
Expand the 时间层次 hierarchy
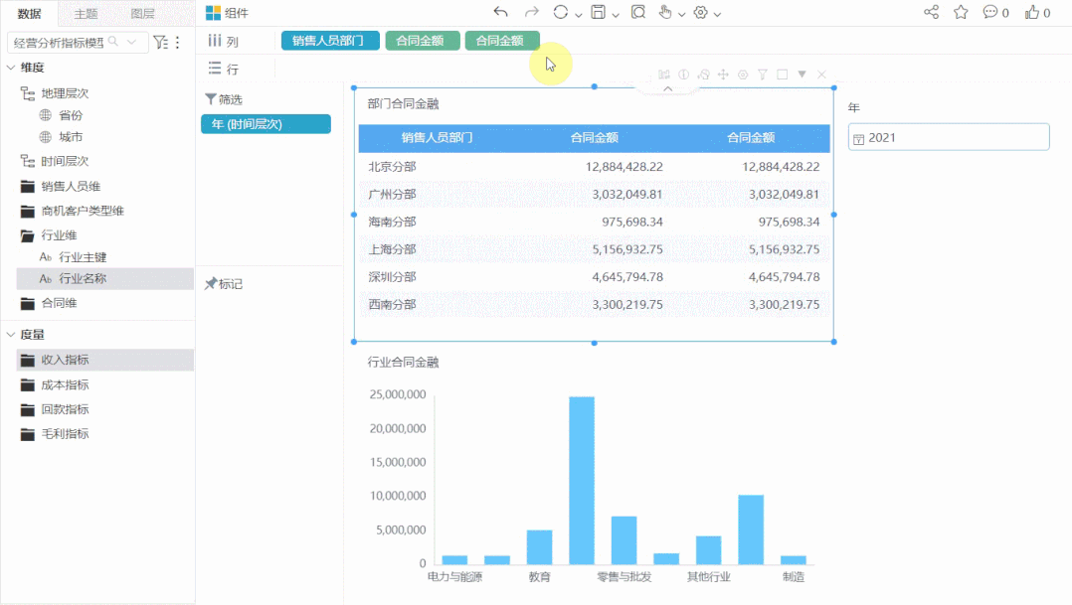click(x=65, y=161)
